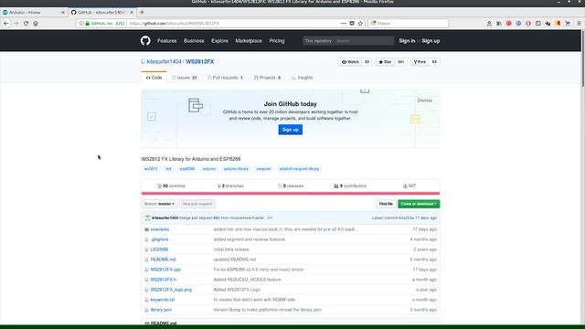Close the Arduino - Home tab
The image size is (585, 329).
tap(63, 12)
